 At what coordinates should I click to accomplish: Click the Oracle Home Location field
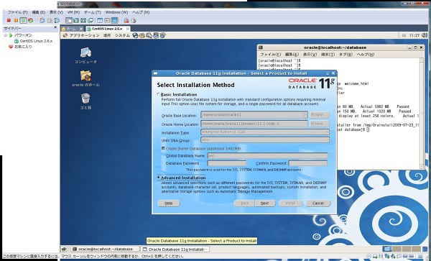pos(254,124)
